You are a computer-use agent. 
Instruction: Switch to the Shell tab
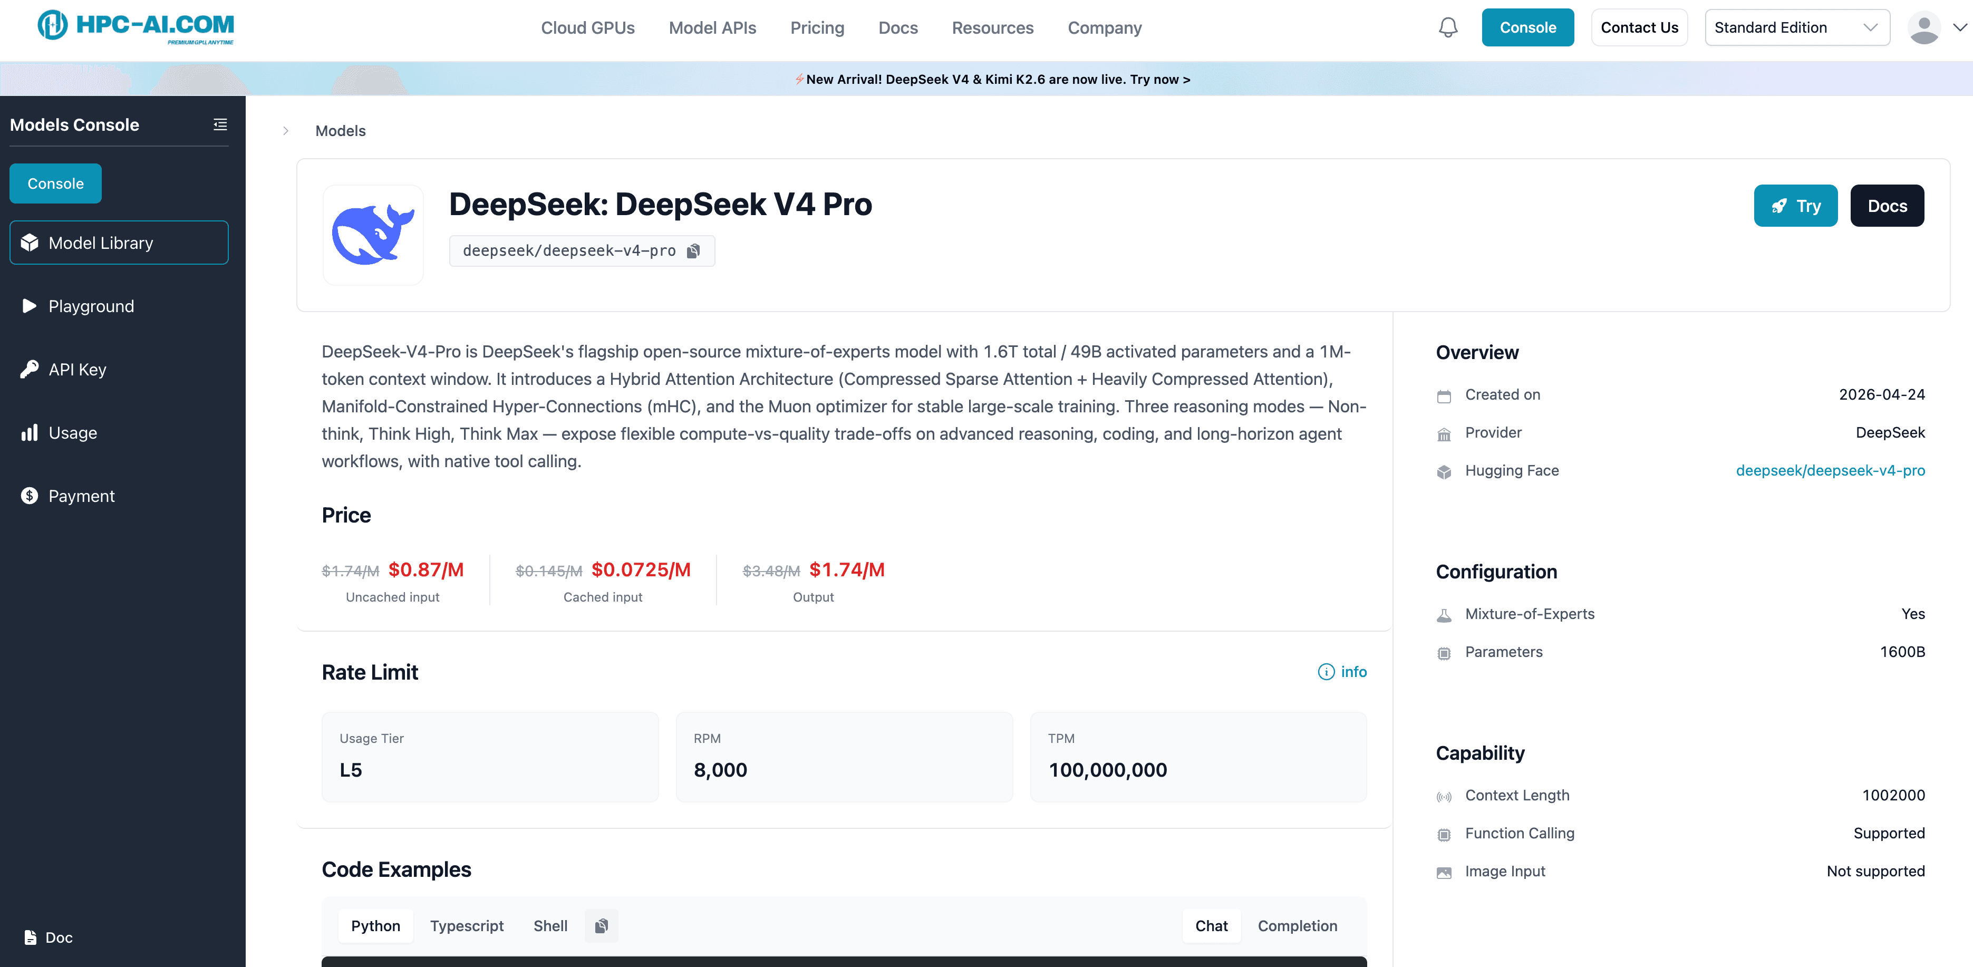point(550,926)
